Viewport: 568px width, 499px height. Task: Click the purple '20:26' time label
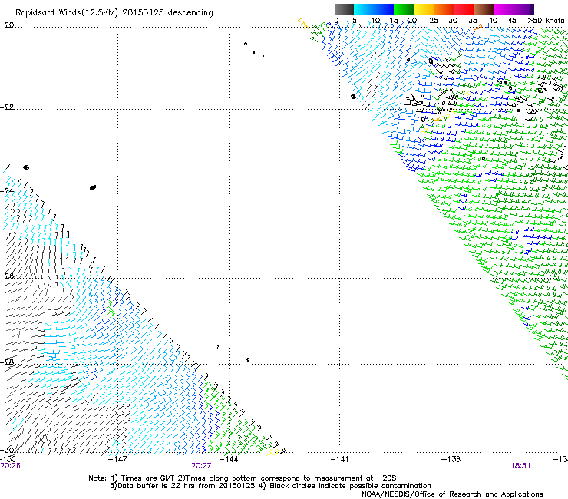coord(10,466)
